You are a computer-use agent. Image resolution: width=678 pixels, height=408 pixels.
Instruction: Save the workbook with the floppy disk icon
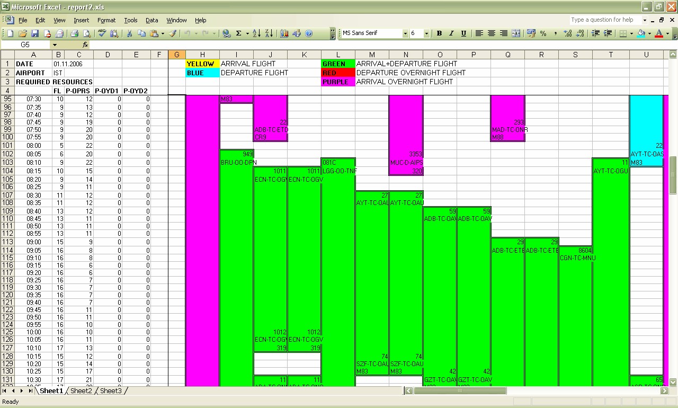35,33
